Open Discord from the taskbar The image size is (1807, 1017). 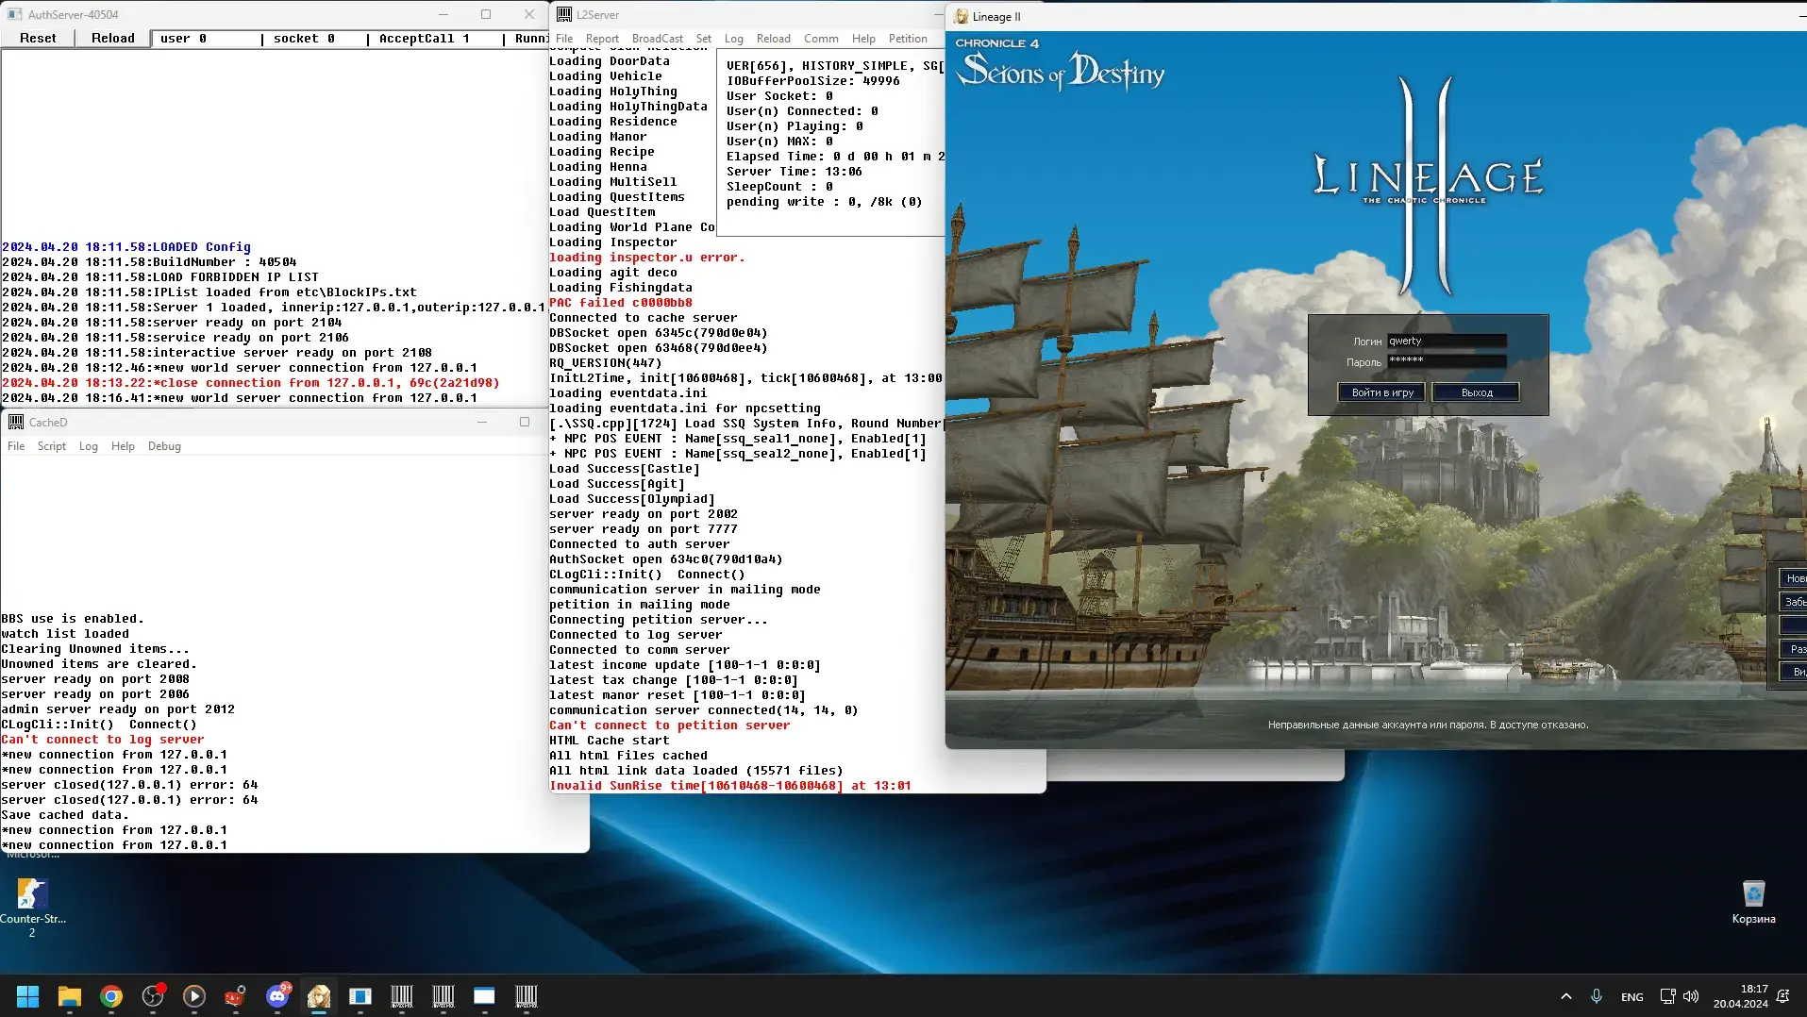pos(277,996)
